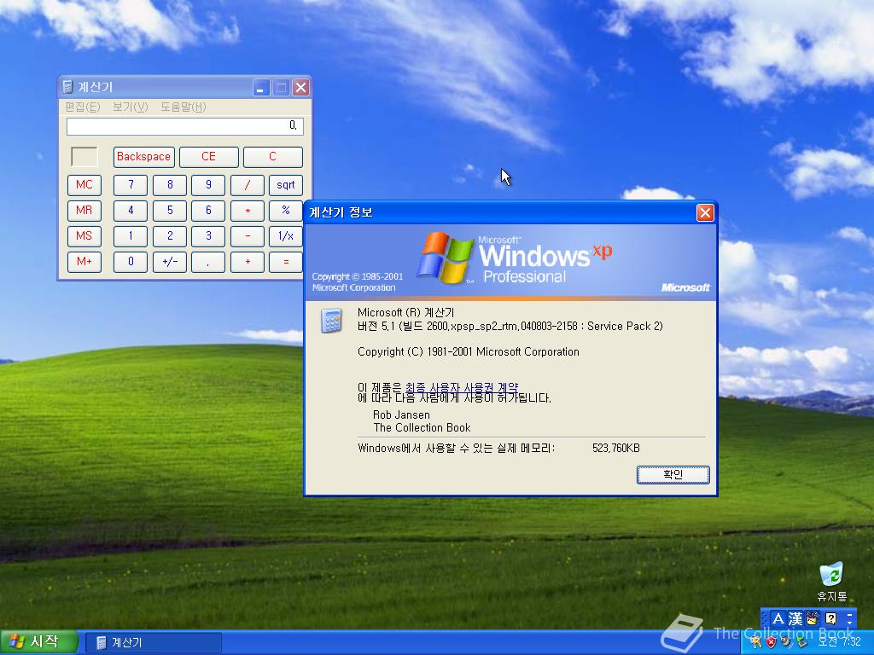Click the calculator display field
The image size is (874, 655).
pos(185,126)
